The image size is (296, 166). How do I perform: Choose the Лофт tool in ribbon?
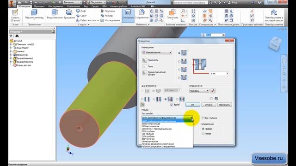(81, 11)
